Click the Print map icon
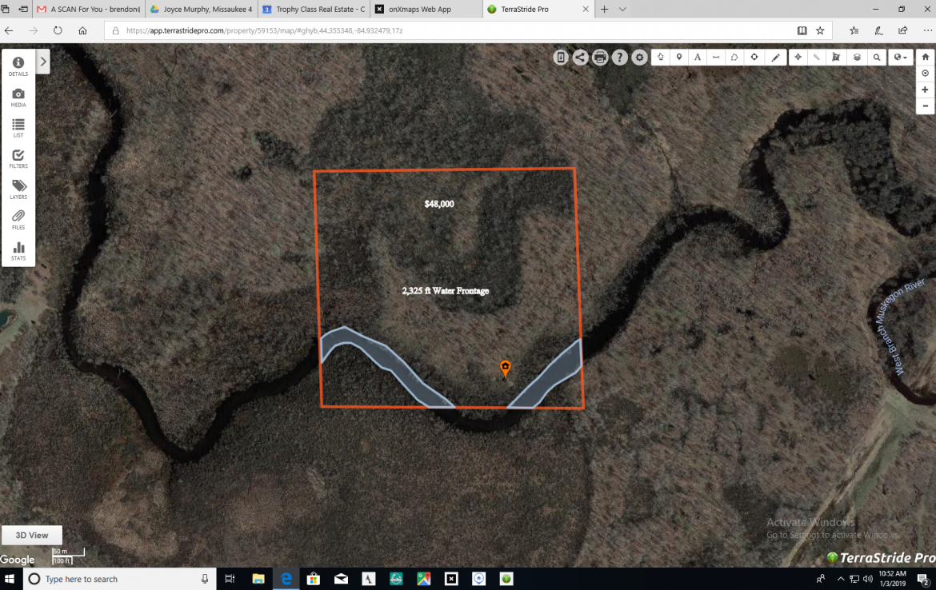The width and height of the screenshot is (936, 590). point(600,58)
